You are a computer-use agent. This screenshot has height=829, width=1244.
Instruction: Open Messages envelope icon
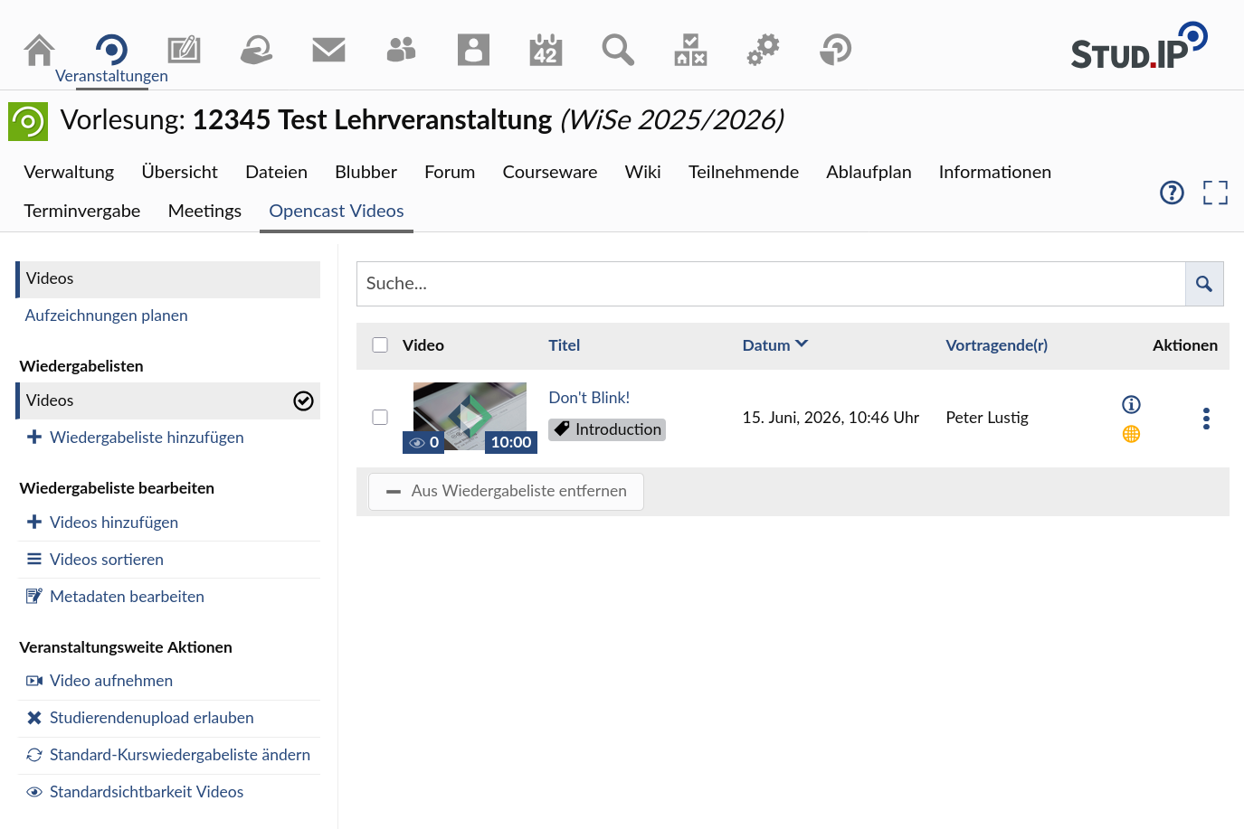click(x=328, y=50)
